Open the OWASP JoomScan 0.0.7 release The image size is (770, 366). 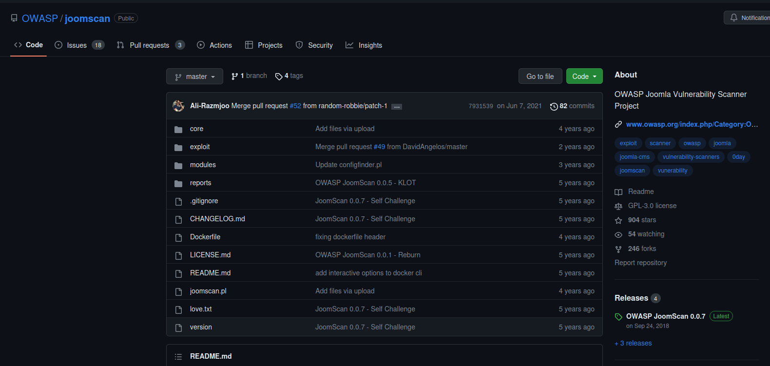(x=666, y=316)
